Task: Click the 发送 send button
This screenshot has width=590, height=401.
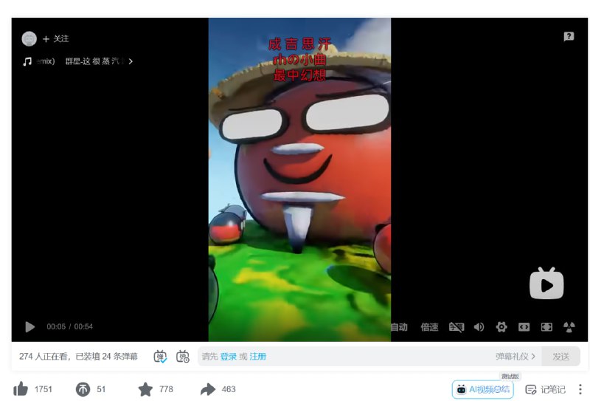Action: click(560, 356)
